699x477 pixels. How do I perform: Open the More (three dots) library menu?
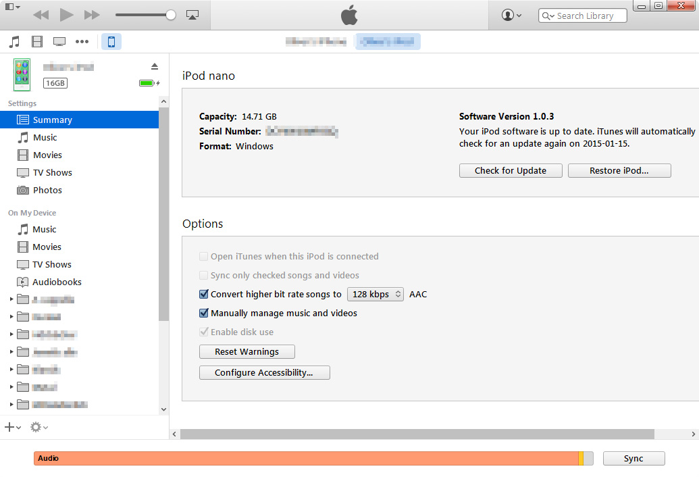point(82,42)
